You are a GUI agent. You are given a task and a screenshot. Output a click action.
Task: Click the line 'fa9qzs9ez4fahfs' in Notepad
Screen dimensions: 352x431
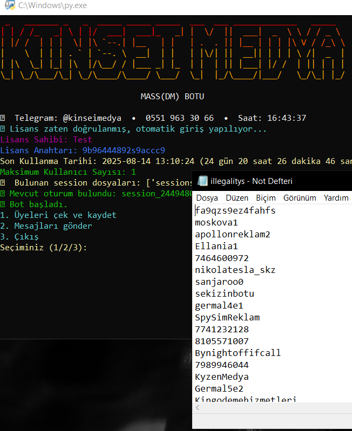[235, 210]
